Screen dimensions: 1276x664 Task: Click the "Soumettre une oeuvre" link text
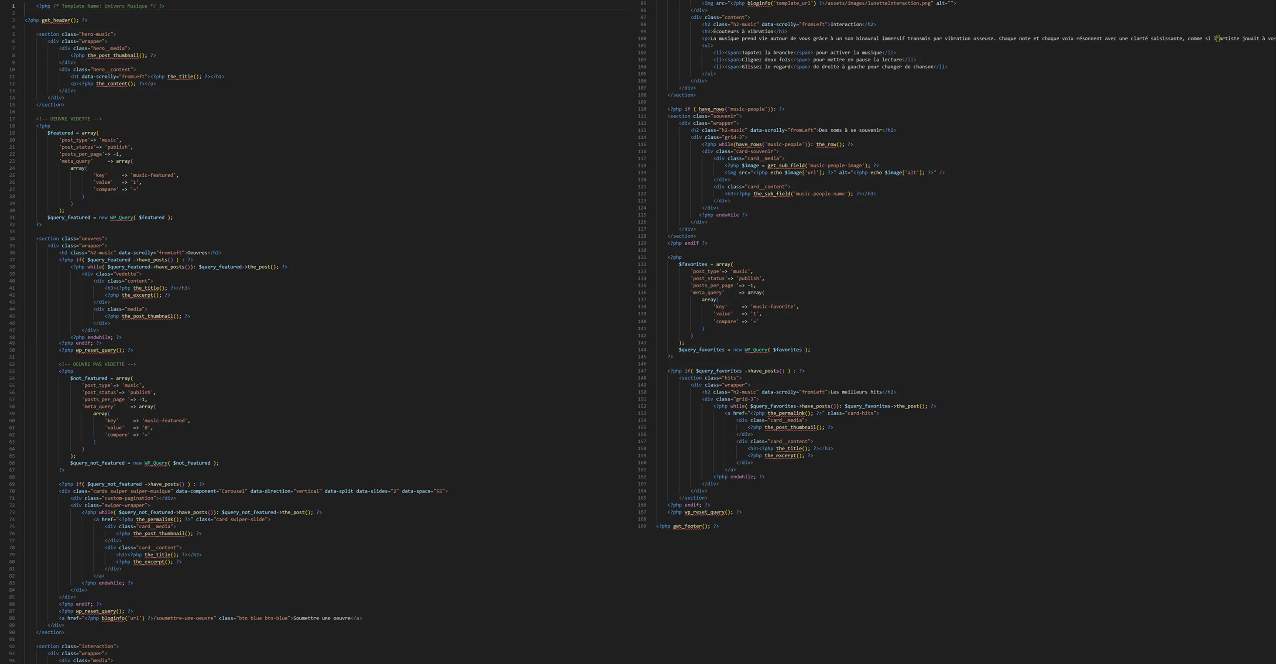click(322, 618)
